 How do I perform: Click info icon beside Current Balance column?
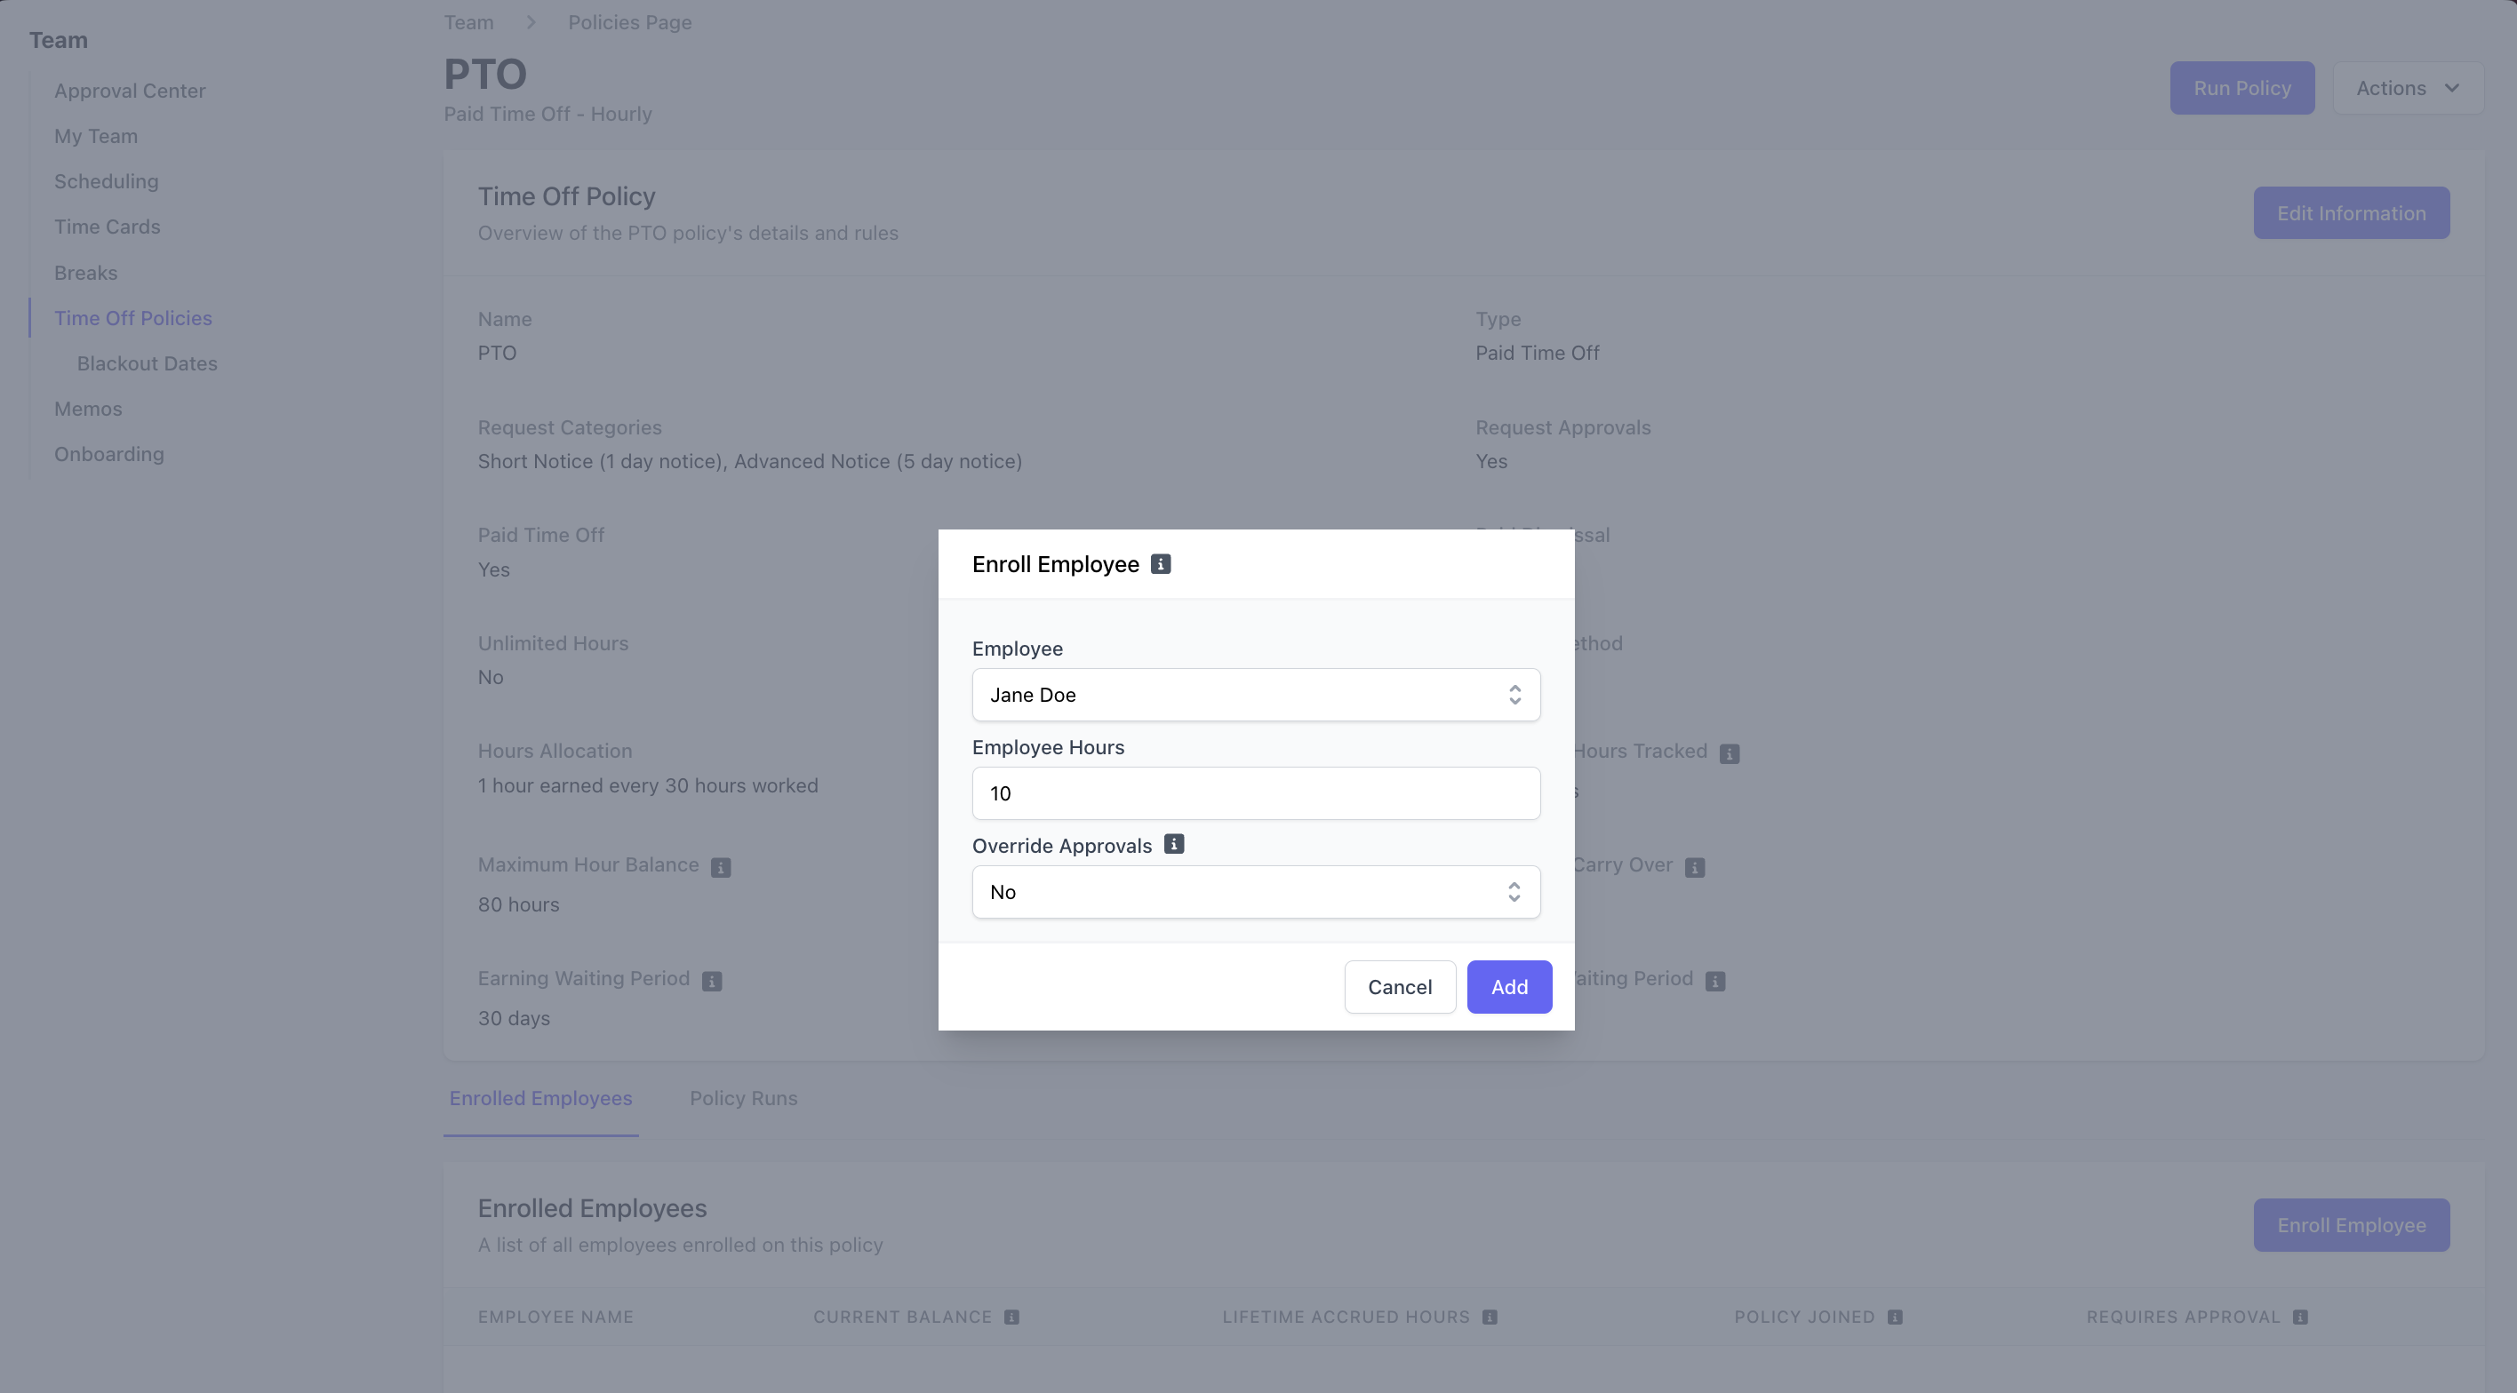click(1012, 1317)
